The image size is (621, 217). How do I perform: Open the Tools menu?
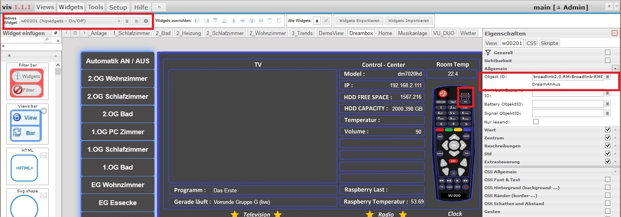pos(95,7)
